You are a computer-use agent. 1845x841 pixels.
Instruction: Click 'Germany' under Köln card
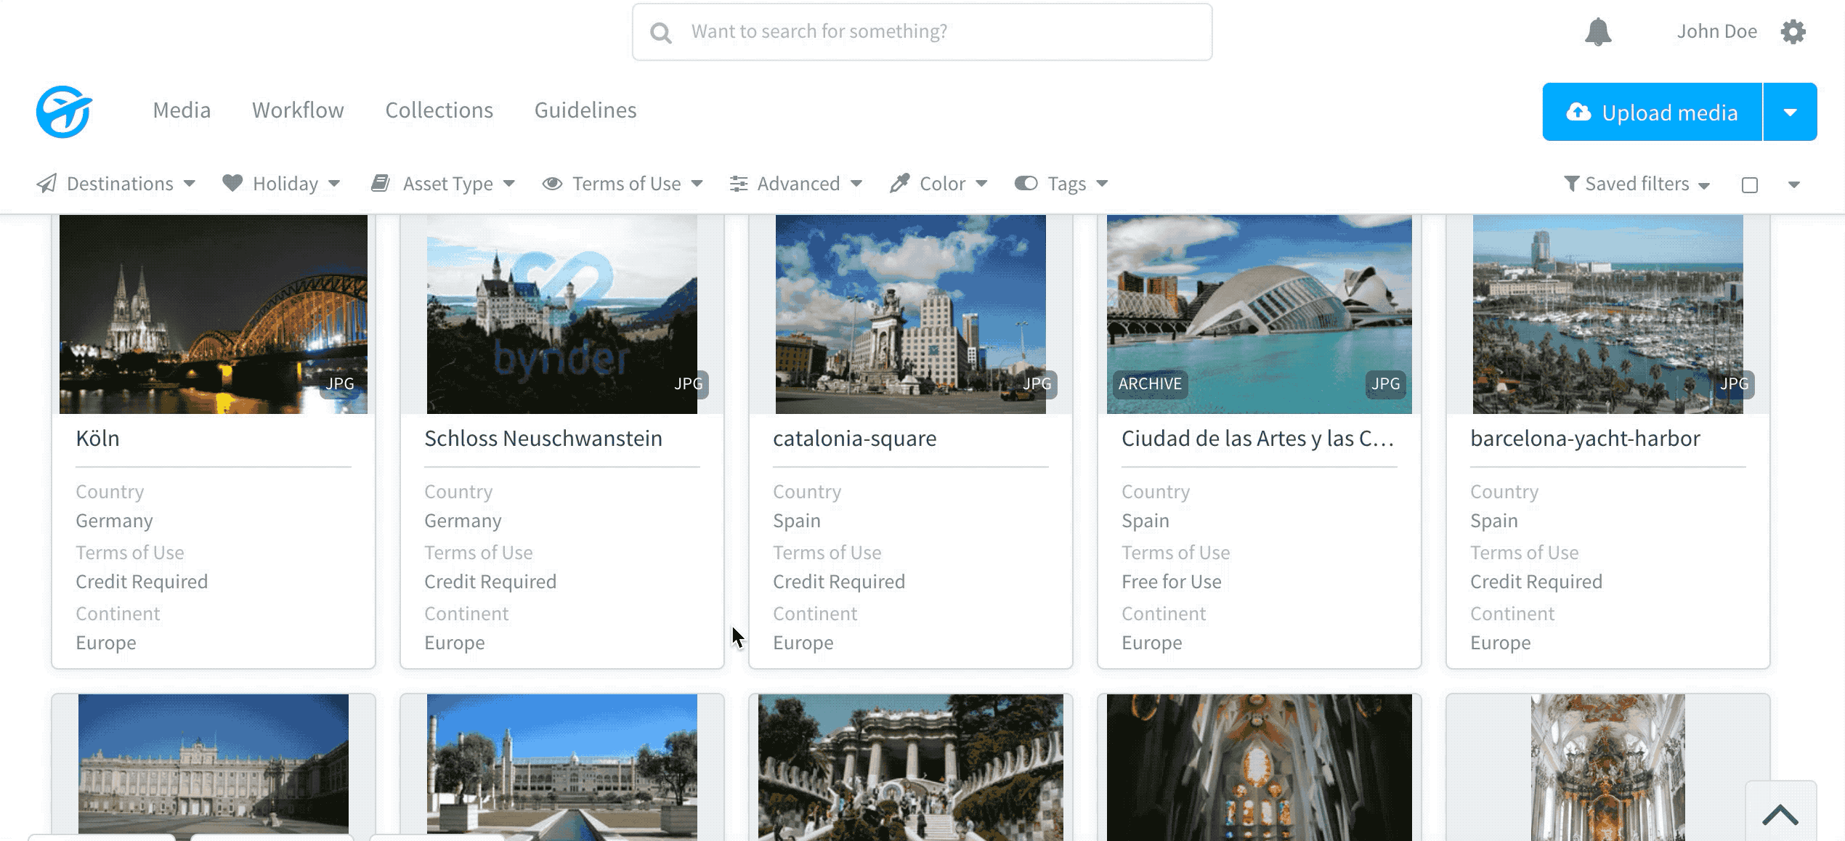click(x=114, y=521)
